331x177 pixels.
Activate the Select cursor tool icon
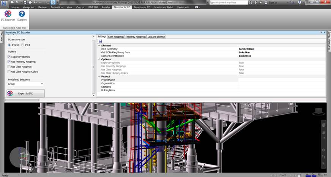53,2
